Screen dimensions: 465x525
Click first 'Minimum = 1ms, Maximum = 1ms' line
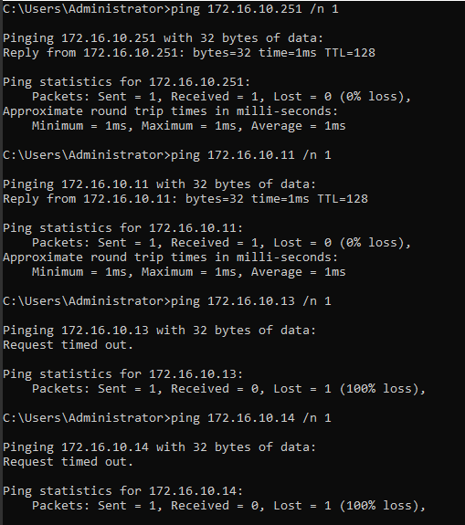(x=188, y=126)
